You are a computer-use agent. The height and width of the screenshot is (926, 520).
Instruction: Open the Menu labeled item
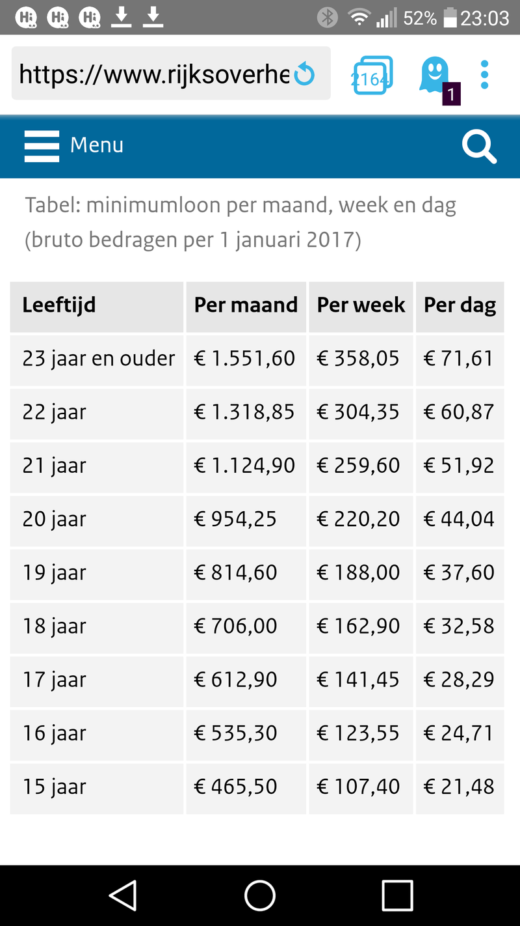97,145
